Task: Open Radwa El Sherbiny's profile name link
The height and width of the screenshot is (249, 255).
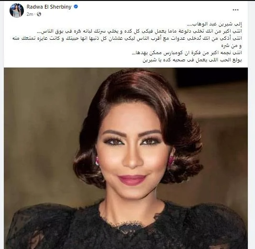Action: (x=49, y=7)
